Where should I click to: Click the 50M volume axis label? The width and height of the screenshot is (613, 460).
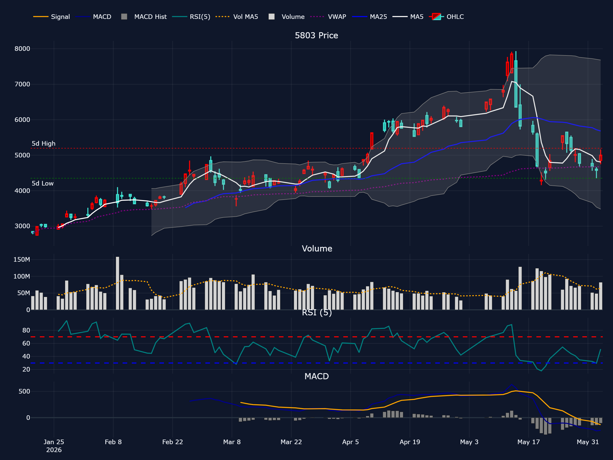(23, 293)
